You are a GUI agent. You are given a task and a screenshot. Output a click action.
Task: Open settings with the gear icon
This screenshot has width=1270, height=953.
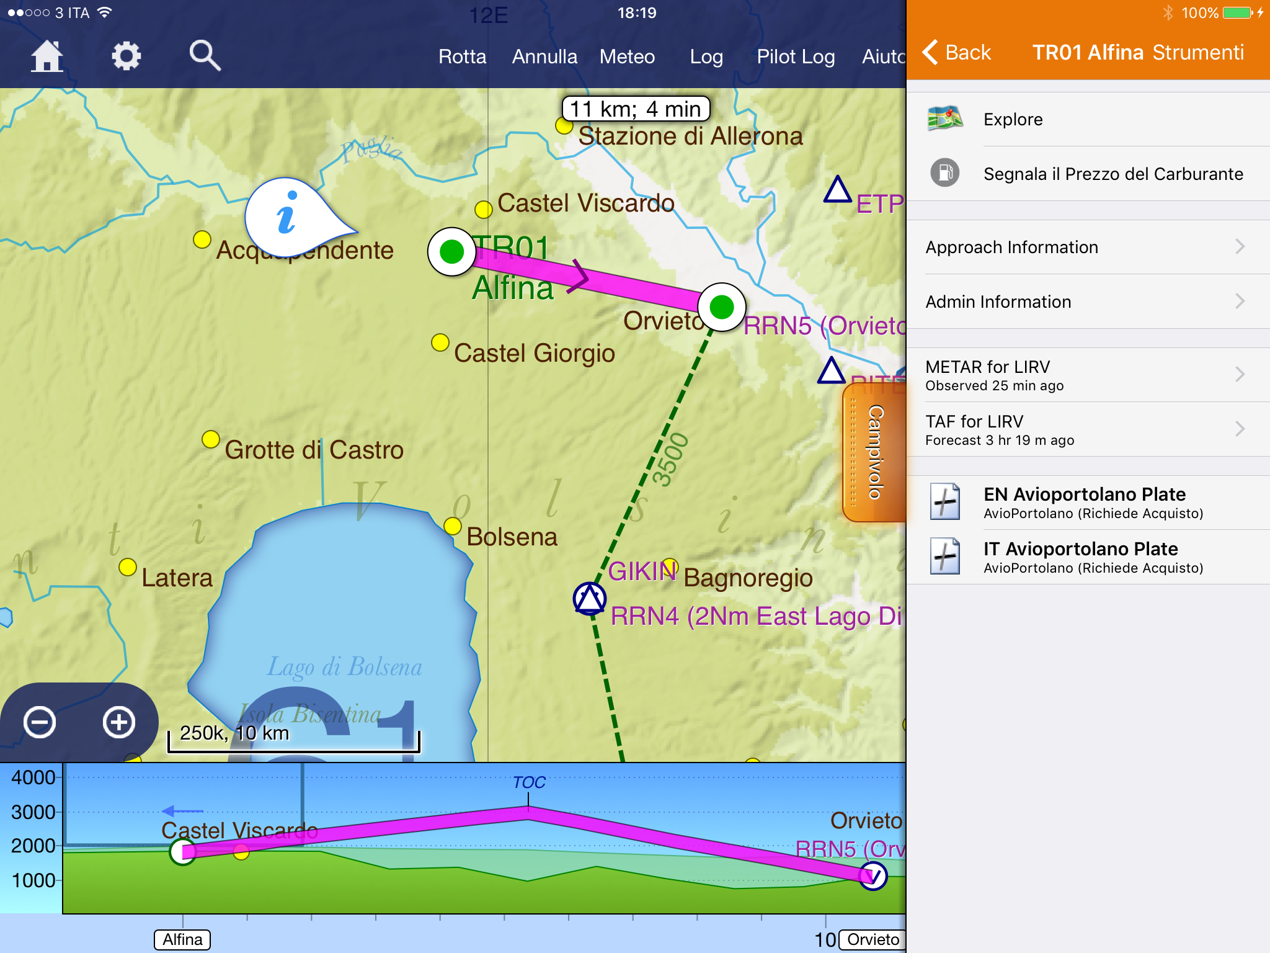[126, 56]
